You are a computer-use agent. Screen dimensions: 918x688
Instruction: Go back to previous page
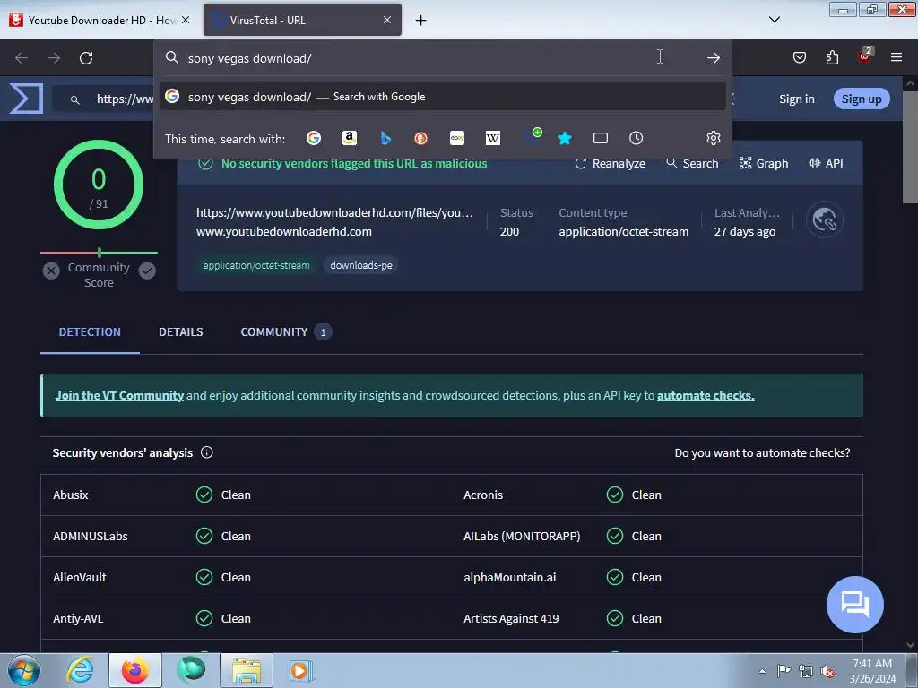22,58
